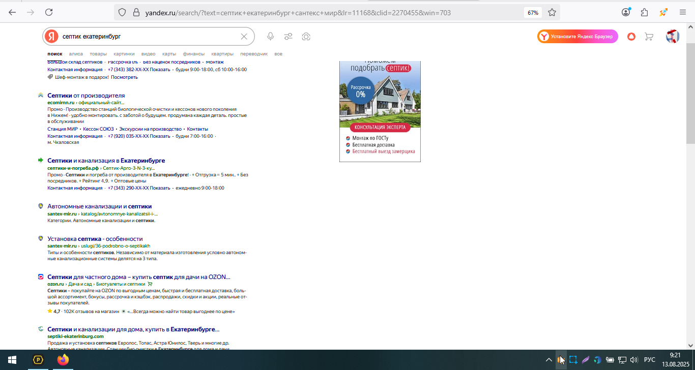Open santex-mir.ru uslugi path link
This screenshot has width=695, height=370.
[x=115, y=246]
